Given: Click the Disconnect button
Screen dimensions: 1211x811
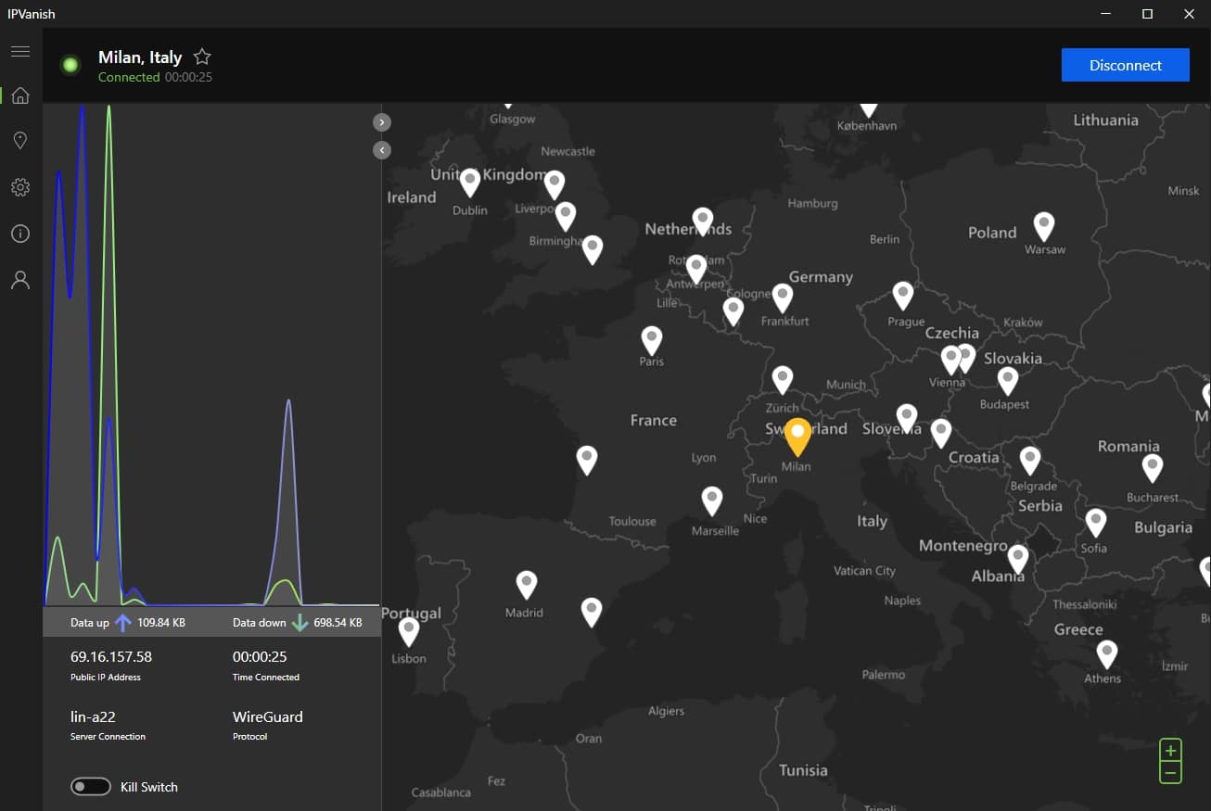Looking at the screenshot, I should point(1126,65).
